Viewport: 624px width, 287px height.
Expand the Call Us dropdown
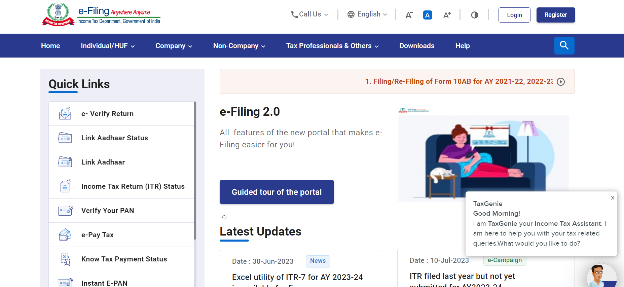pyautogui.click(x=309, y=14)
